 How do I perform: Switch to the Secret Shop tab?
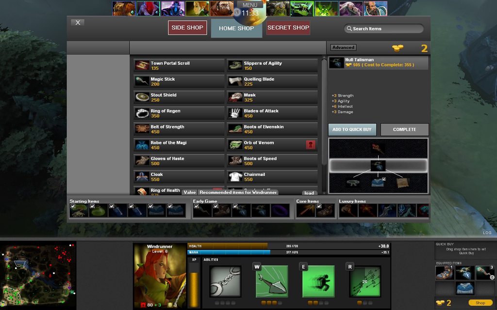288,28
